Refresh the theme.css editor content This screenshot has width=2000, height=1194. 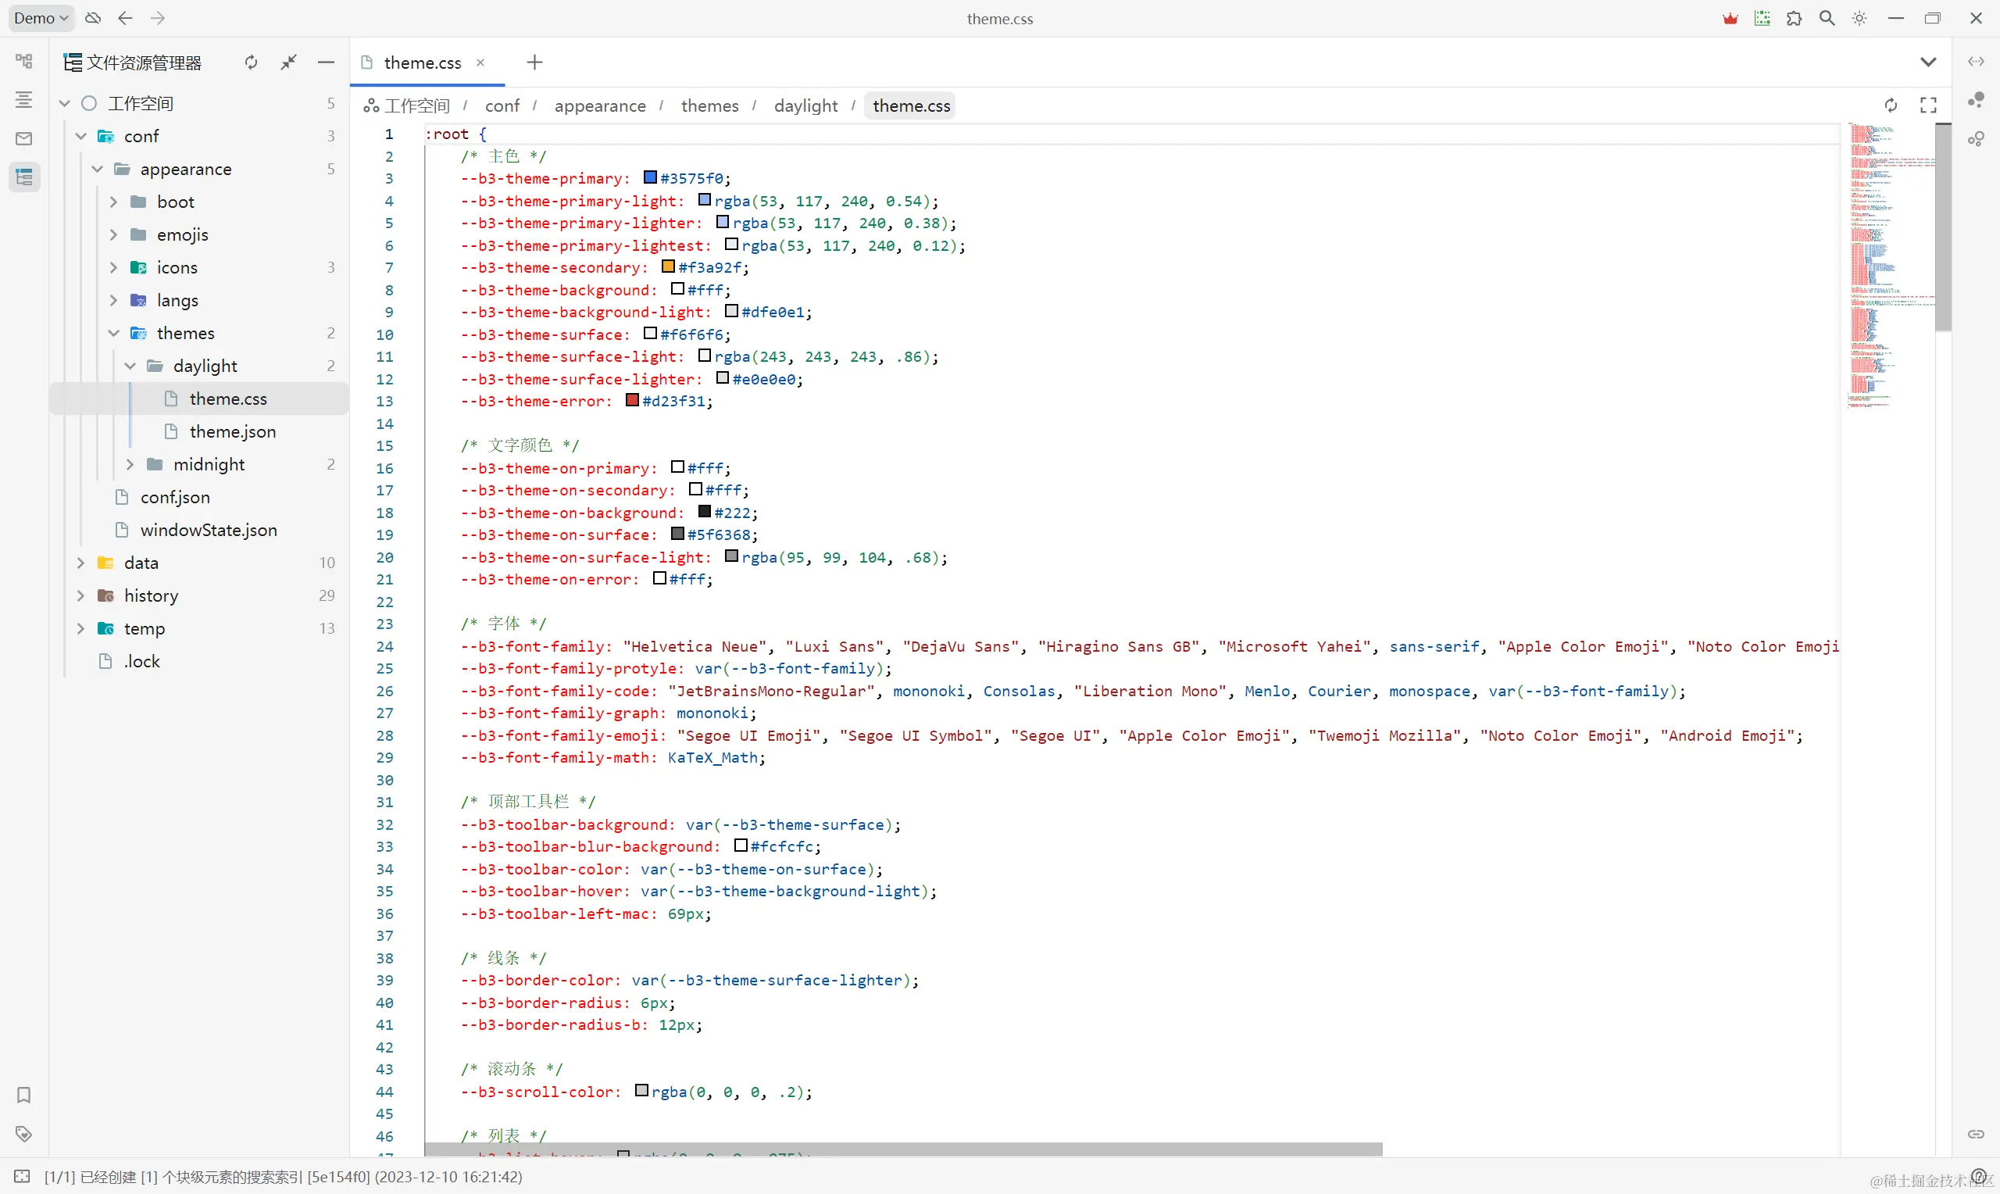[x=1891, y=105]
